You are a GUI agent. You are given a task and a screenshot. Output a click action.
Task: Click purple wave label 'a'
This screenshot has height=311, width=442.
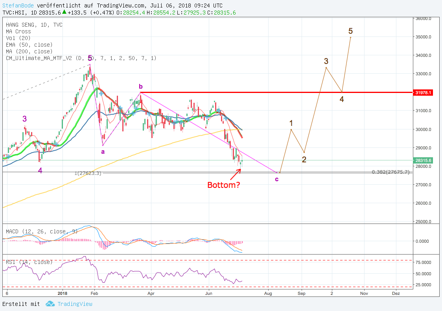pos(103,152)
